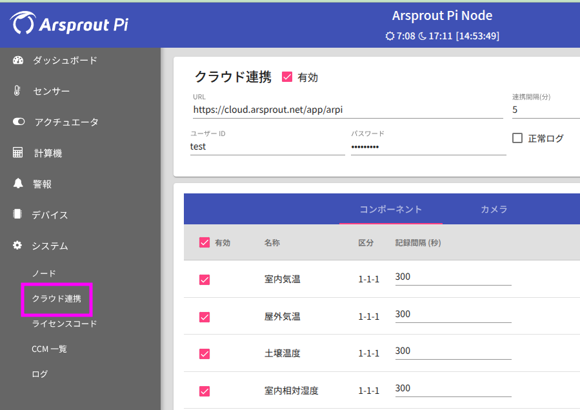This screenshot has height=410, width=580.
Task: Uncheck the 土壌温度 row checkbox
Action: coord(205,354)
